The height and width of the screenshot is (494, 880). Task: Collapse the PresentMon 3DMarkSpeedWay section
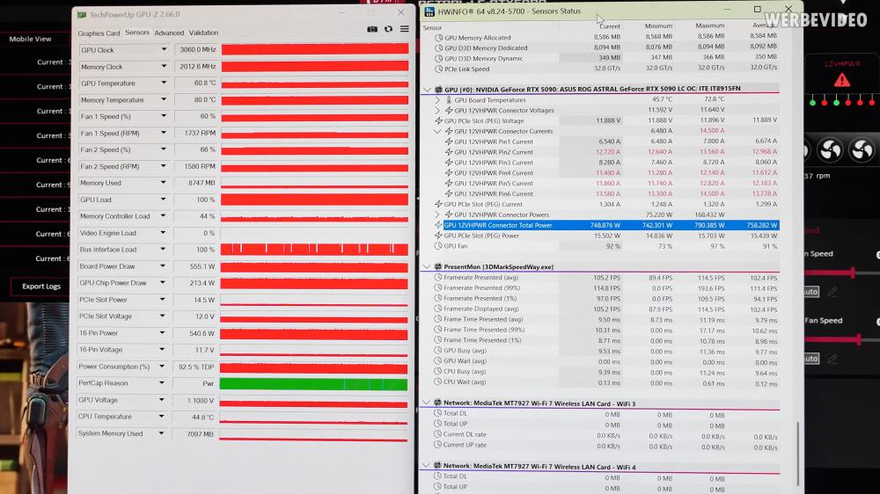tap(427, 267)
